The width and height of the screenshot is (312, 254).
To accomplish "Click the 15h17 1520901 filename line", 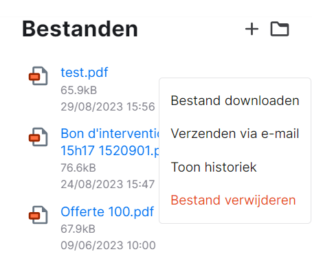I will click(x=110, y=150).
